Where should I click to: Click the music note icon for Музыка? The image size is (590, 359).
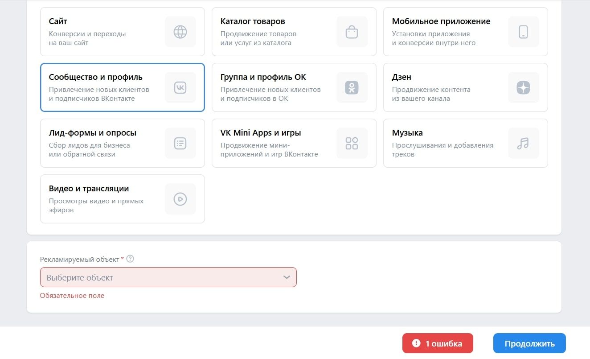click(523, 143)
